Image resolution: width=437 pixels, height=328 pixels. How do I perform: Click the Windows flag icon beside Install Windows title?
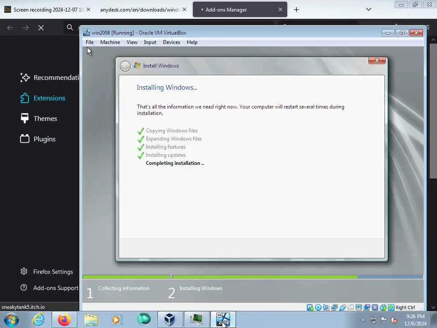pos(137,65)
